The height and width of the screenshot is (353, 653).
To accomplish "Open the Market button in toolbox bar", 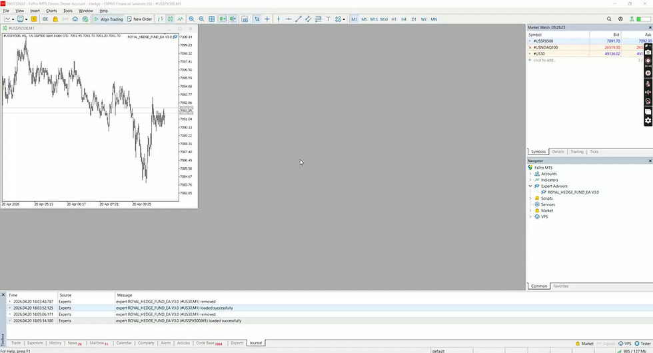I will pos(585,344).
